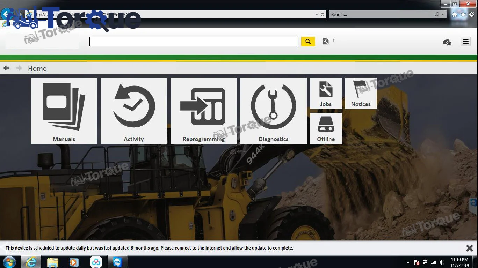Open the Action Center flag icon
Viewport: 478px width, 268px height.
pyautogui.click(x=417, y=262)
